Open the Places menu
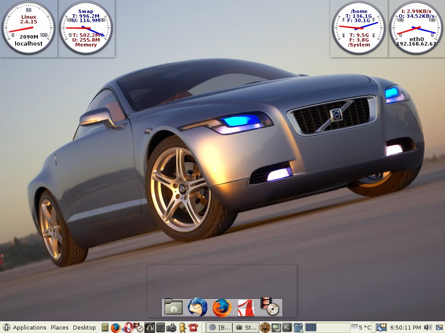 60,327
